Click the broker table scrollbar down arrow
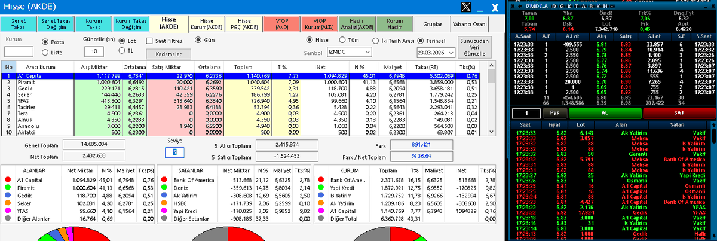 [x=491, y=133]
